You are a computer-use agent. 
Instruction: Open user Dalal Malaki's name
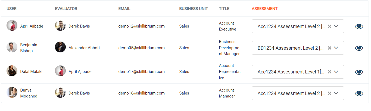click(31, 72)
